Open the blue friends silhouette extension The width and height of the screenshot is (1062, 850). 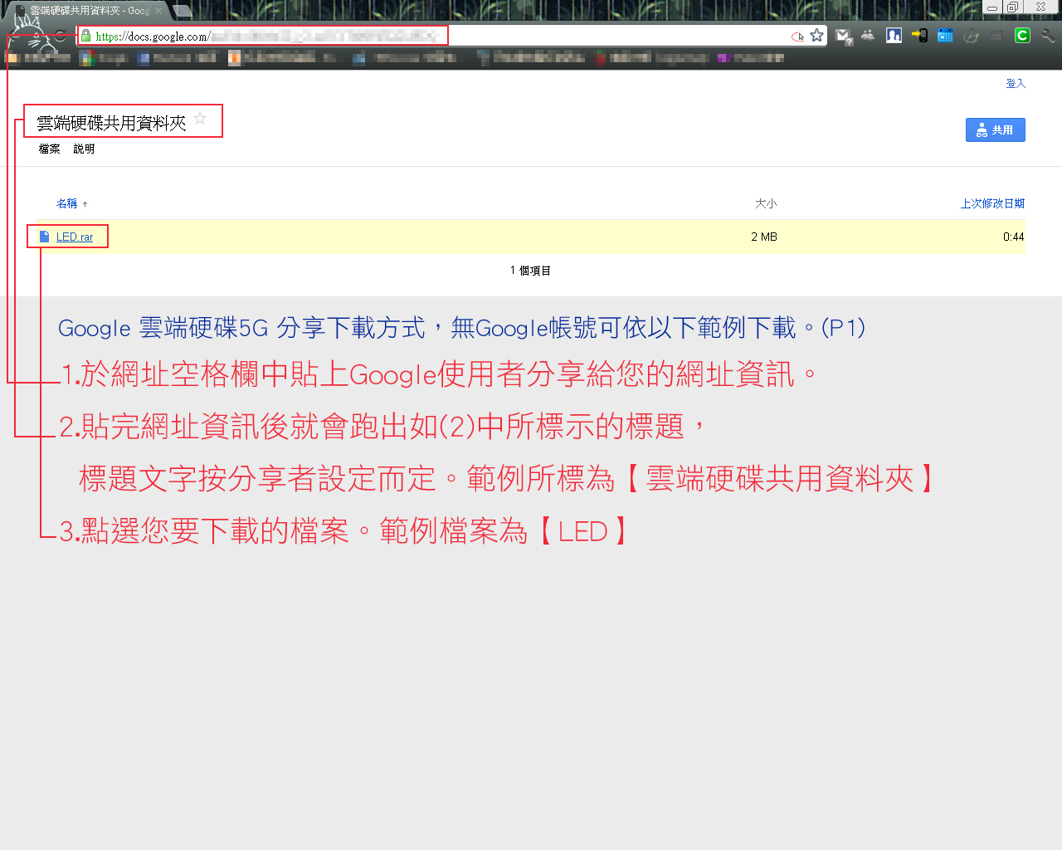point(894,36)
